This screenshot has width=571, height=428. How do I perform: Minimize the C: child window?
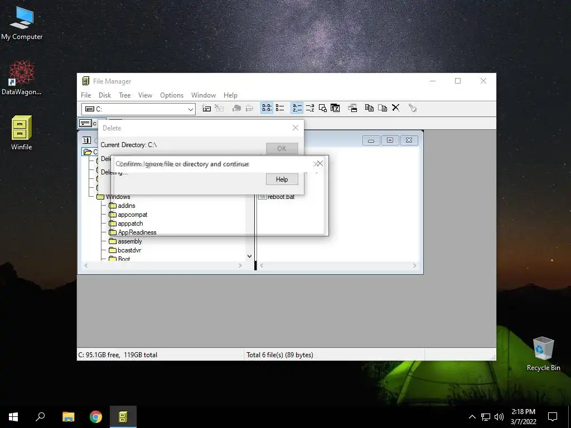(371, 140)
